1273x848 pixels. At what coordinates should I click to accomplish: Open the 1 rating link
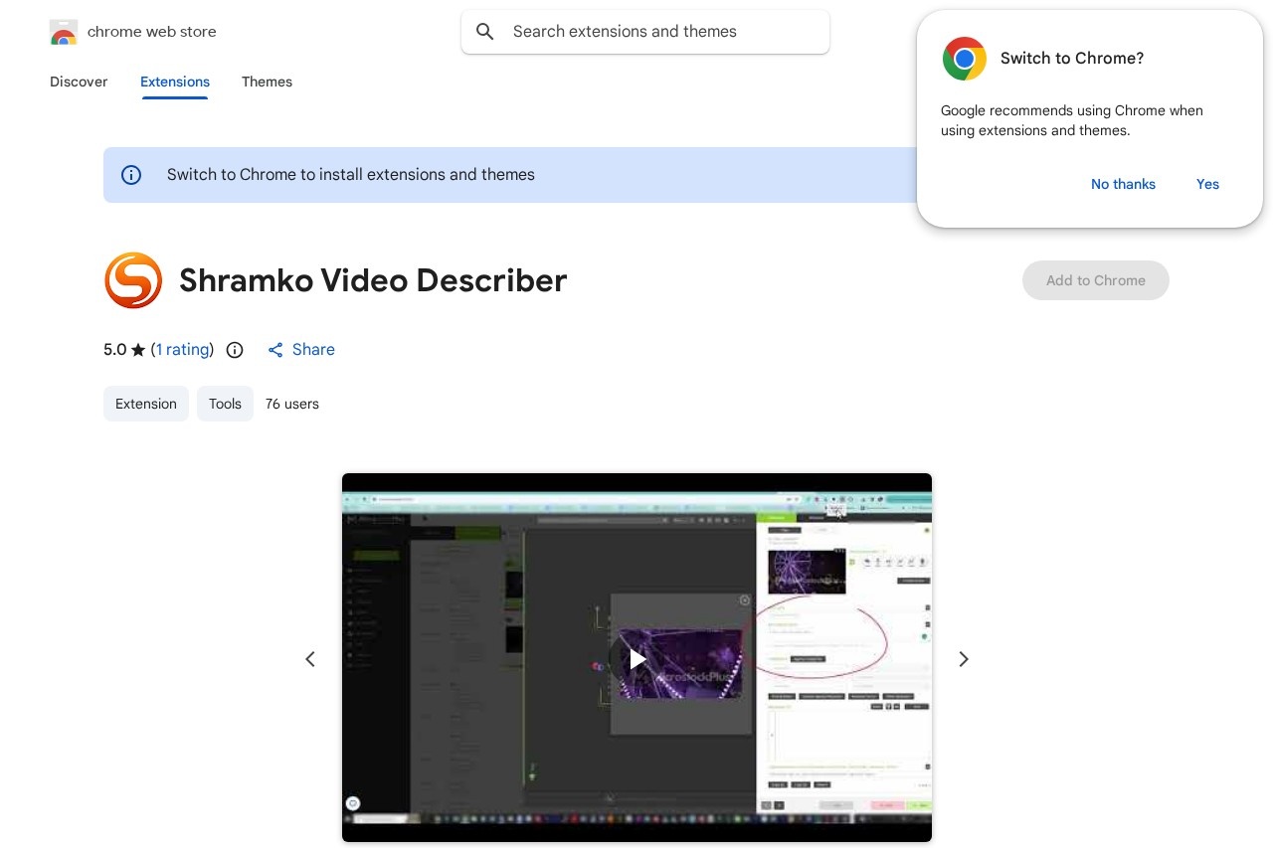click(182, 349)
